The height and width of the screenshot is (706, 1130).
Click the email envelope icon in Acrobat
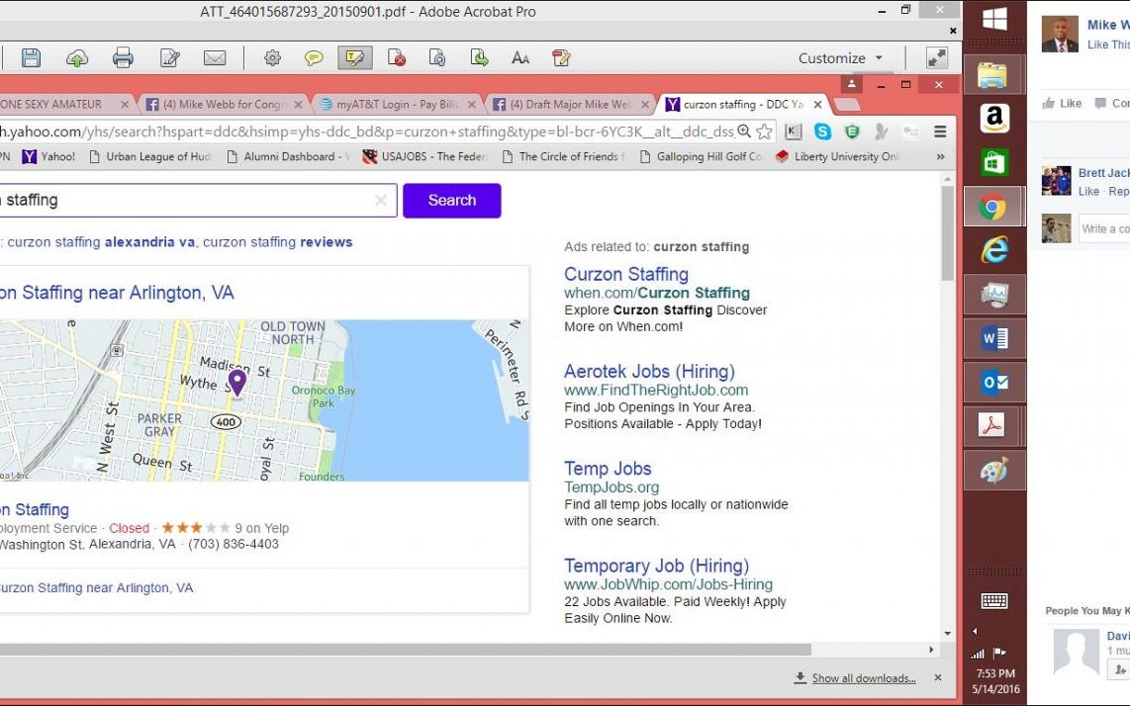[215, 58]
